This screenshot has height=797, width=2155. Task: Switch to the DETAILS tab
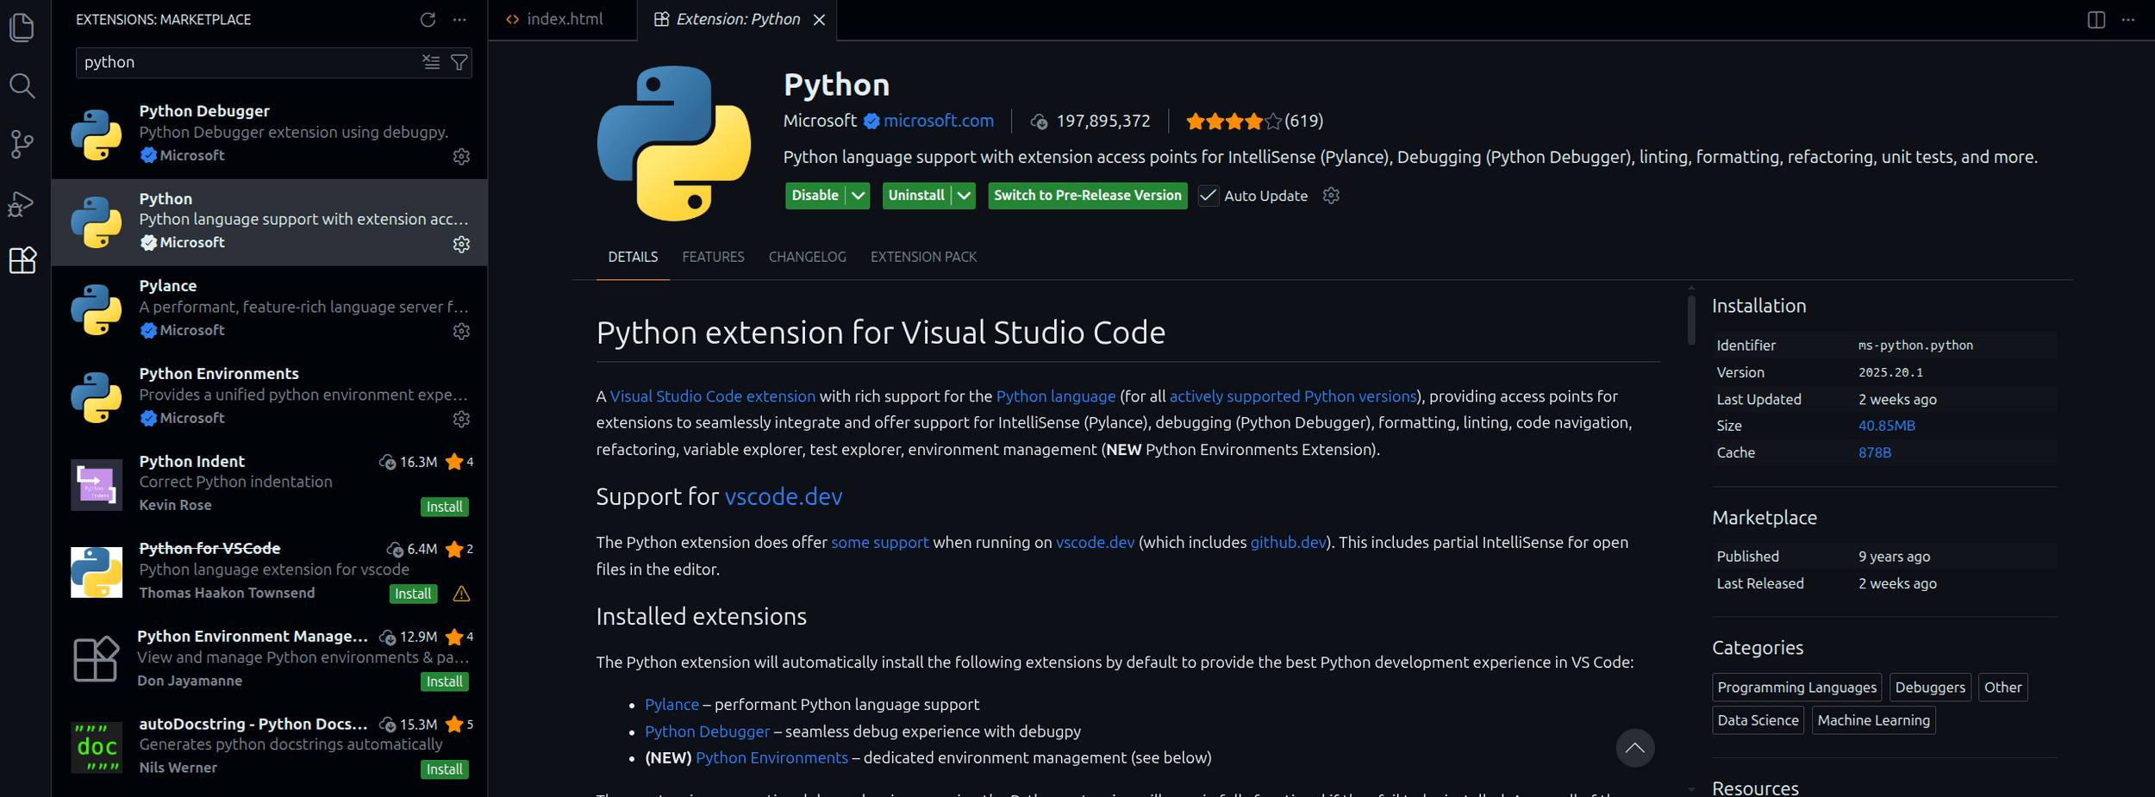pyautogui.click(x=633, y=257)
